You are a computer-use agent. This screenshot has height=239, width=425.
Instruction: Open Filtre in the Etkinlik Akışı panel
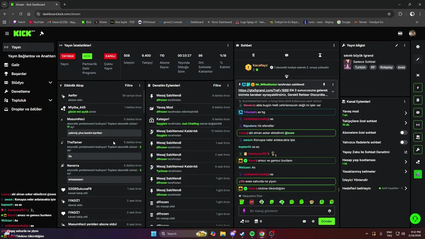[x=129, y=85]
